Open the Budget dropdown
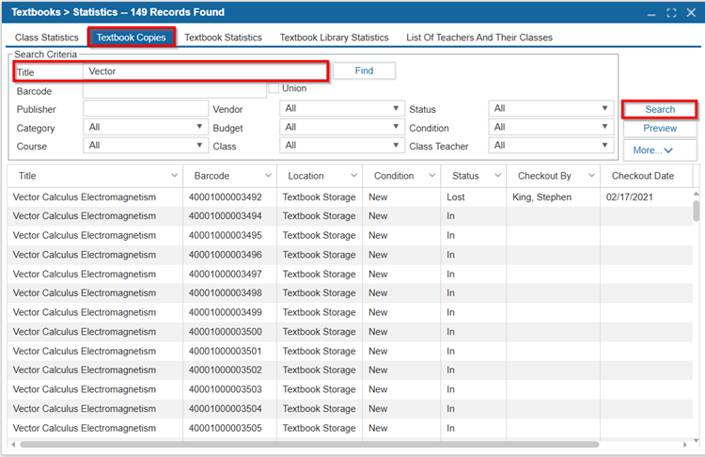The image size is (705, 457). tap(342, 127)
